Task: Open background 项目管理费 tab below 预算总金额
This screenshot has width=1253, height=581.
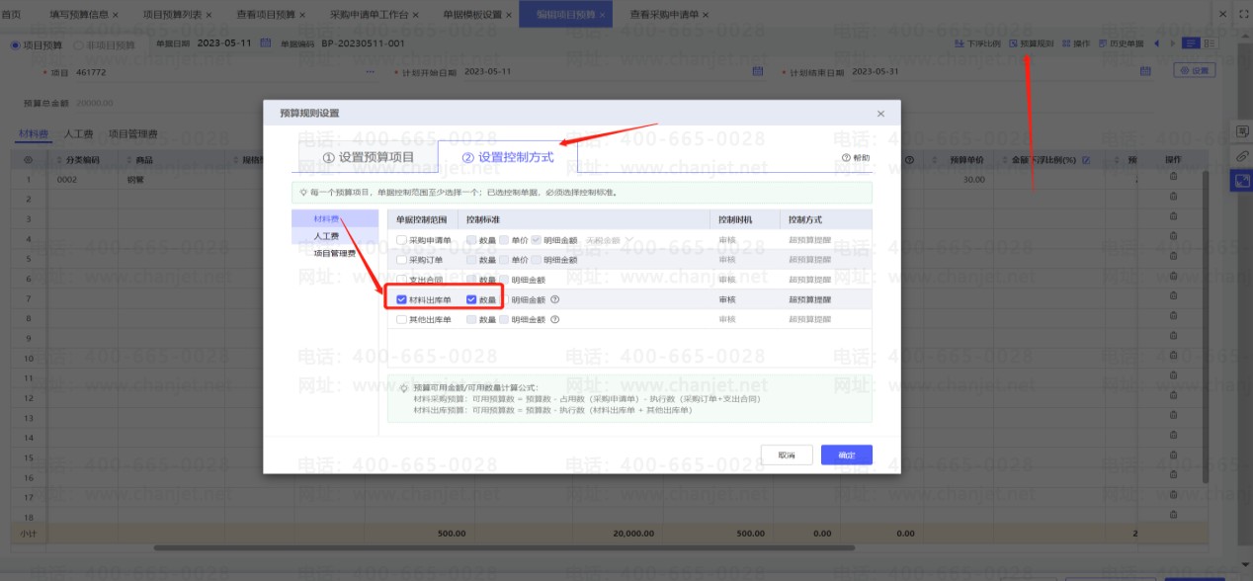Action: [133, 132]
